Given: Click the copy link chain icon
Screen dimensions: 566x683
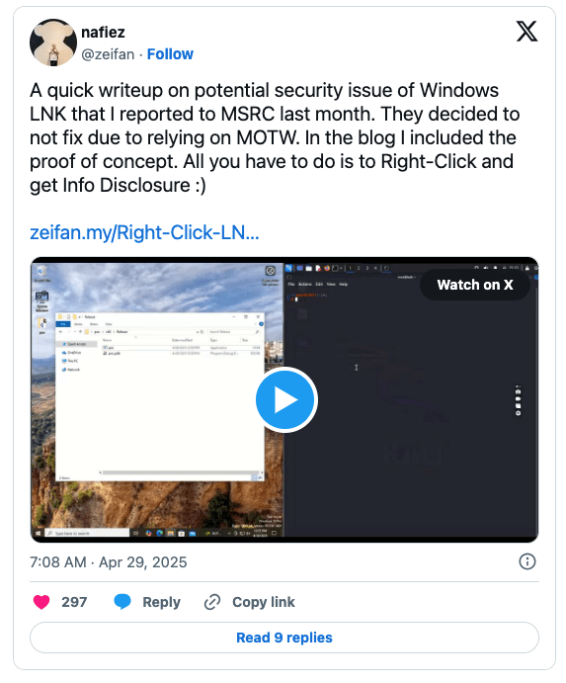Looking at the screenshot, I should pyautogui.click(x=212, y=602).
